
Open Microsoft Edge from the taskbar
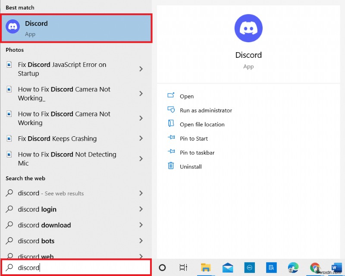click(292, 267)
